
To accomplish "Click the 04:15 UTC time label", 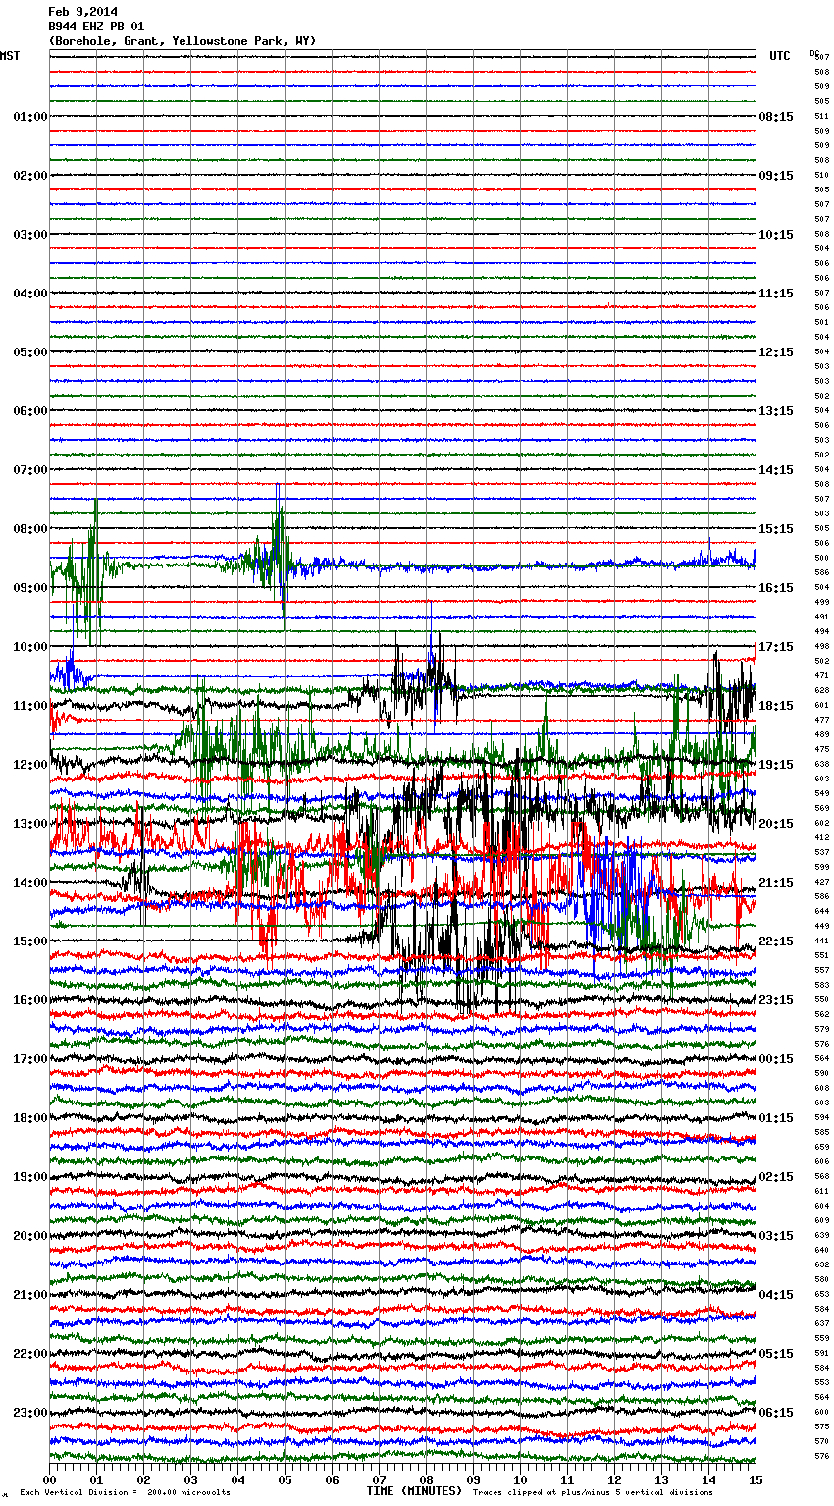I will pyautogui.click(x=776, y=1295).
